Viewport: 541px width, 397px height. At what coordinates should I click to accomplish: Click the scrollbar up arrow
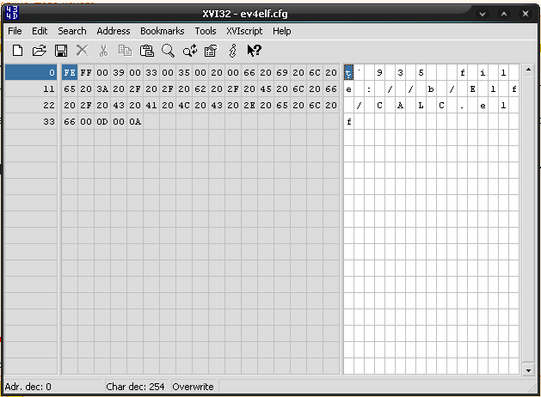pyautogui.click(x=528, y=70)
